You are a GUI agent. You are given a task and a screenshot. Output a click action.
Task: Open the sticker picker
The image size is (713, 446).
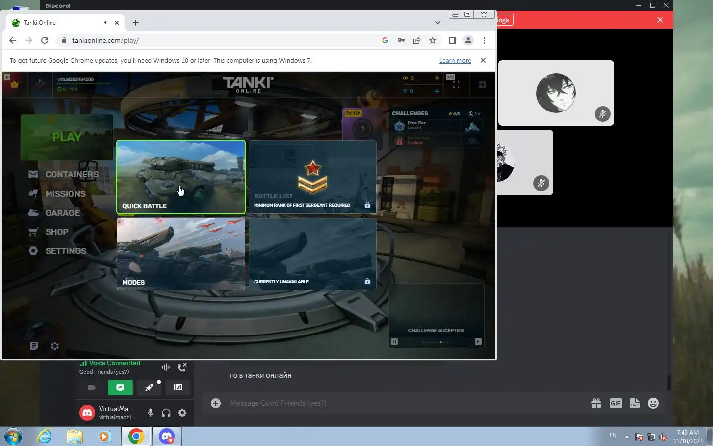[634, 403]
